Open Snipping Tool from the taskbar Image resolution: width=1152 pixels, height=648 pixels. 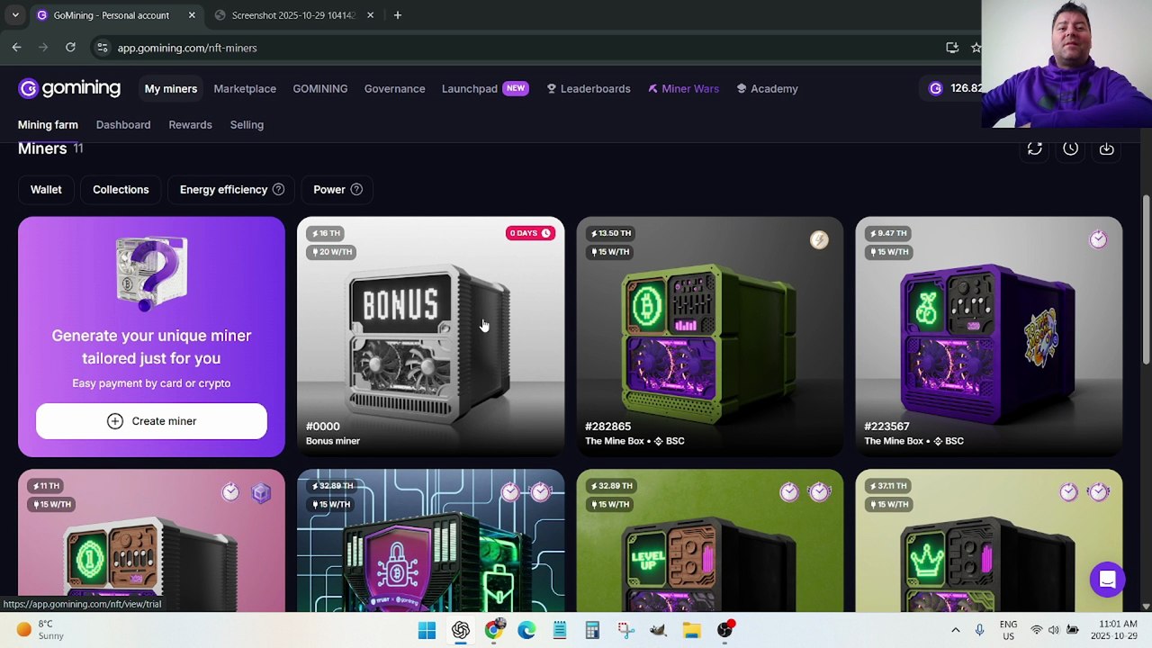click(x=625, y=630)
